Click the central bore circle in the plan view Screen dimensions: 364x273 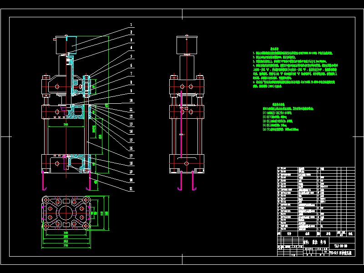pyautogui.click(x=66, y=212)
